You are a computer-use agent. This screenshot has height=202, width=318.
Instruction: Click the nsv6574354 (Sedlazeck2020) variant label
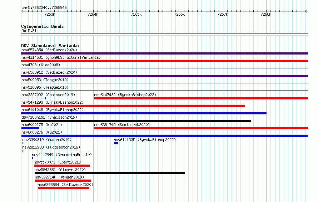coord(49,50)
